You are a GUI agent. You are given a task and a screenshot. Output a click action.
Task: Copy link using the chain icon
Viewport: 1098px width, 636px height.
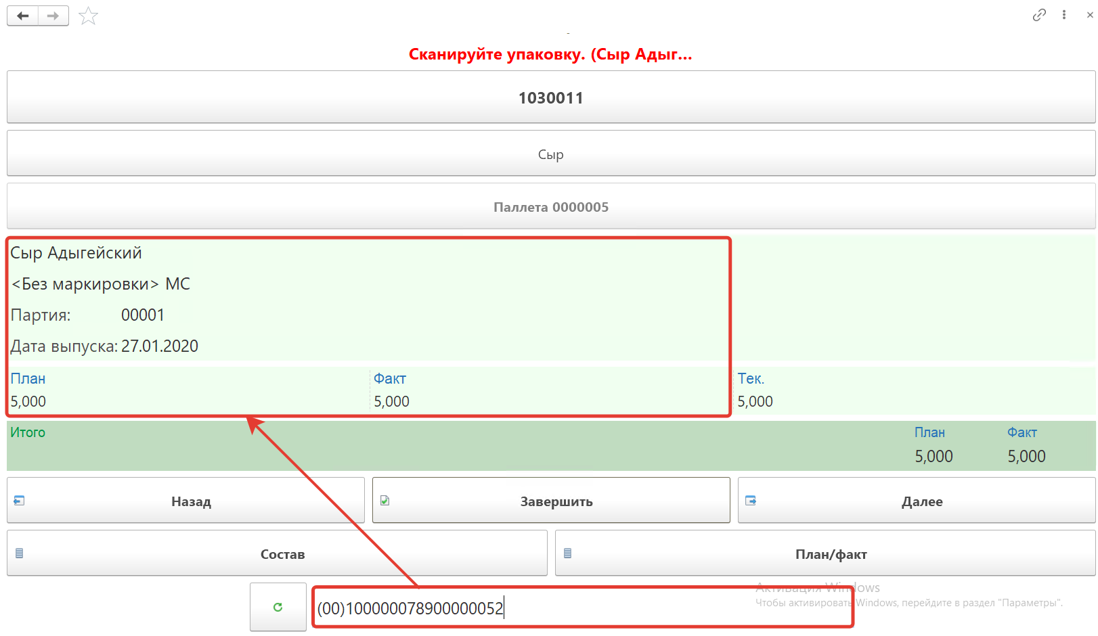pos(1039,15)
